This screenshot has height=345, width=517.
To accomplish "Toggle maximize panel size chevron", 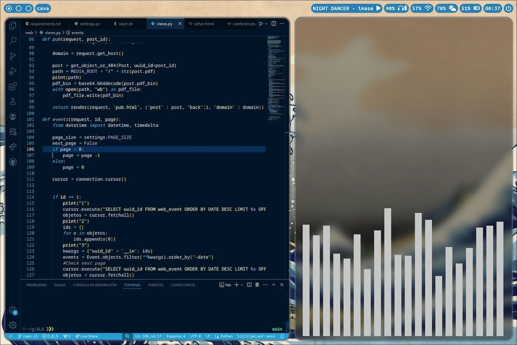I will point(274,285).
